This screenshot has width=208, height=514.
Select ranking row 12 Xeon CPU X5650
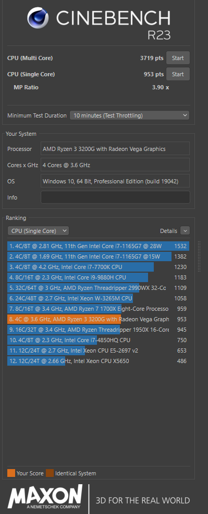coord(98,361)
